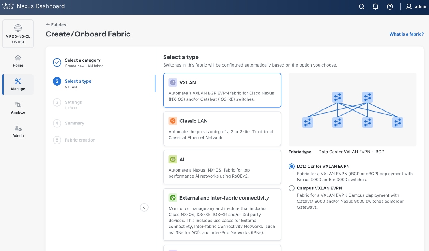Click the search magnifier icon

tap(362, 6)
